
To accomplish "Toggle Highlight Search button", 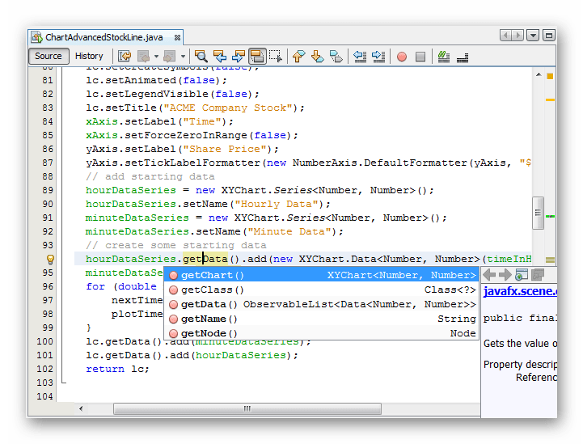I will 257,57.
